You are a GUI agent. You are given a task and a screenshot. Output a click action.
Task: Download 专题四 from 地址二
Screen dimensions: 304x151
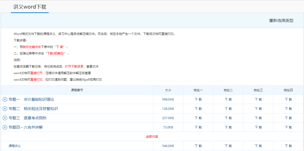tap(228, 127)
